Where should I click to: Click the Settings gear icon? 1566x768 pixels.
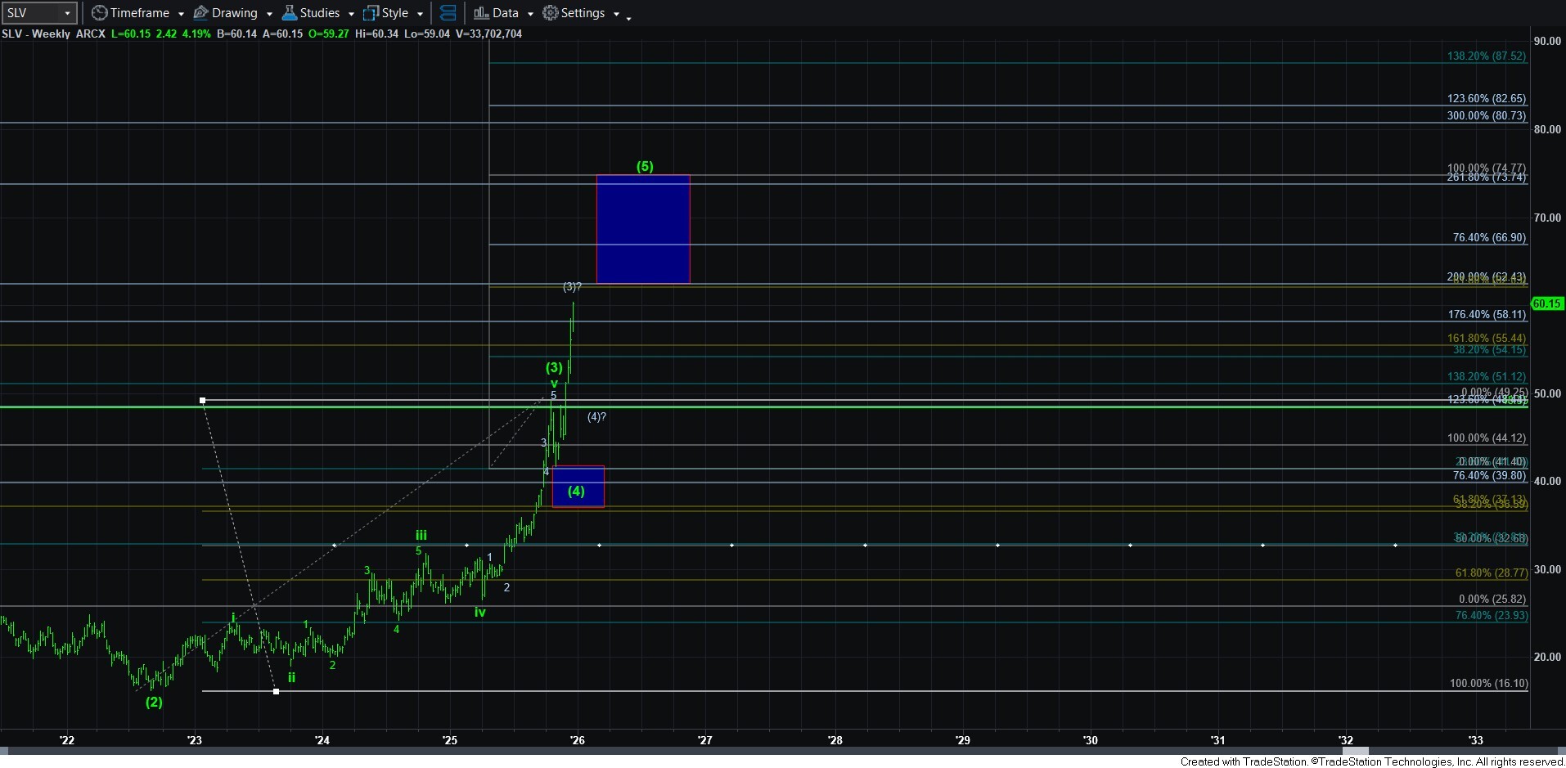pos(551,13)
